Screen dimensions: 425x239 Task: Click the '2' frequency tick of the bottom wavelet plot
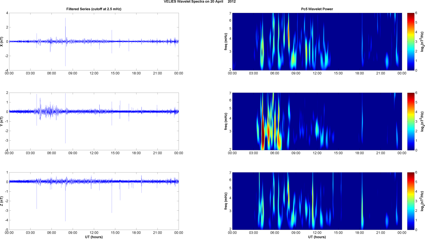[230, 229]
